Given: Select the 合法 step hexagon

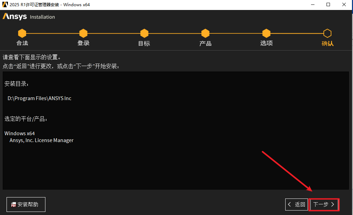Looking at the screenshot, I should click(22, 33).
